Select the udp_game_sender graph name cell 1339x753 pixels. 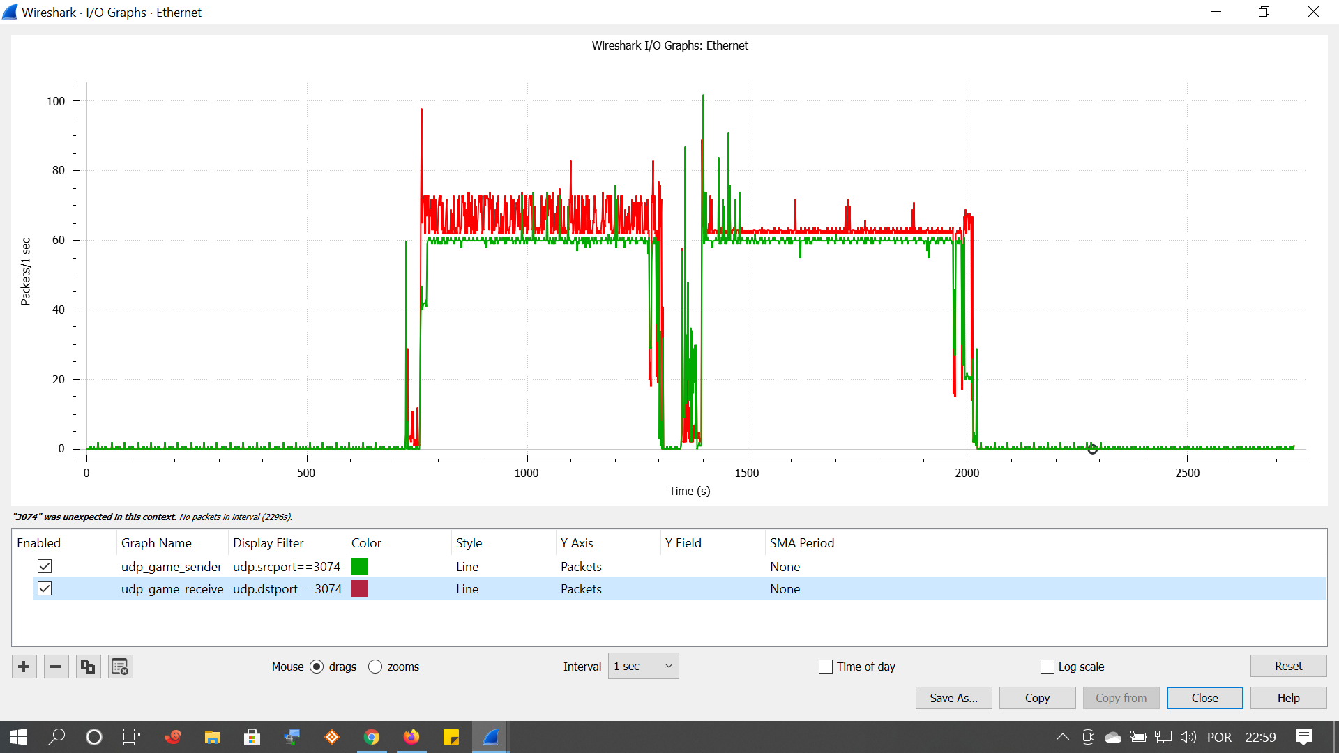click(x=172, y=566)
